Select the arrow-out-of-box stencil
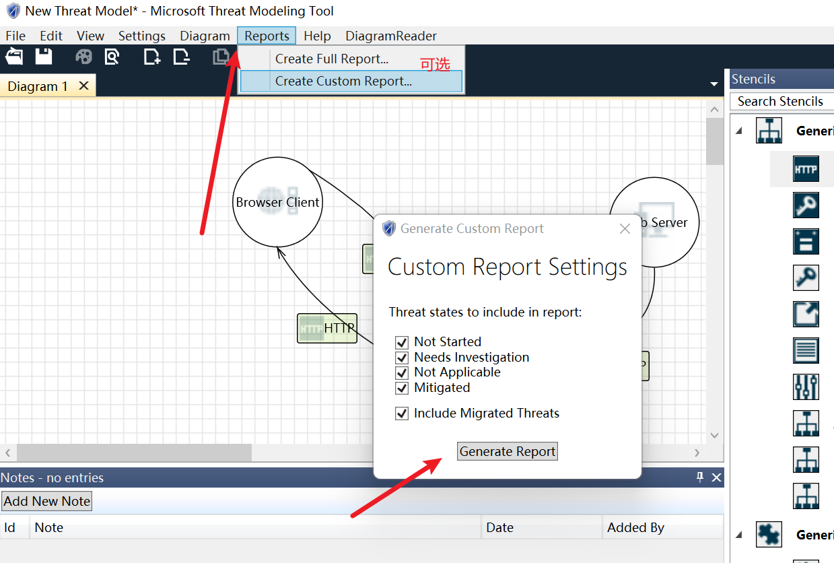Screen dimensions: 834x563 pyautogui.click(x=806, y=314)
